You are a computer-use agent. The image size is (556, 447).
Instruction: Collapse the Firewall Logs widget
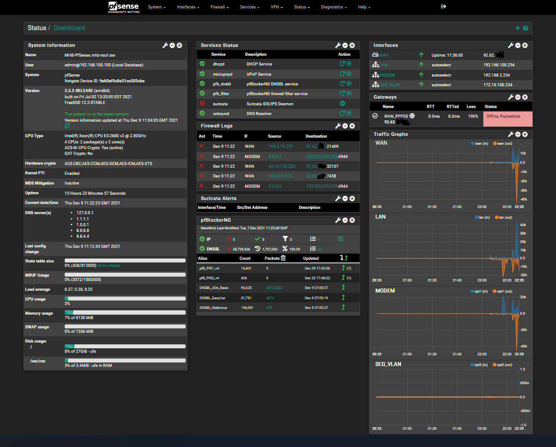[x=345, y=126]
